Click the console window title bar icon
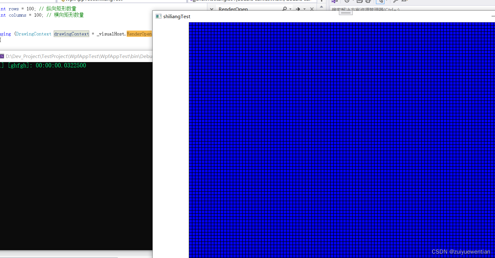495x258 pixels. point(2,56)
